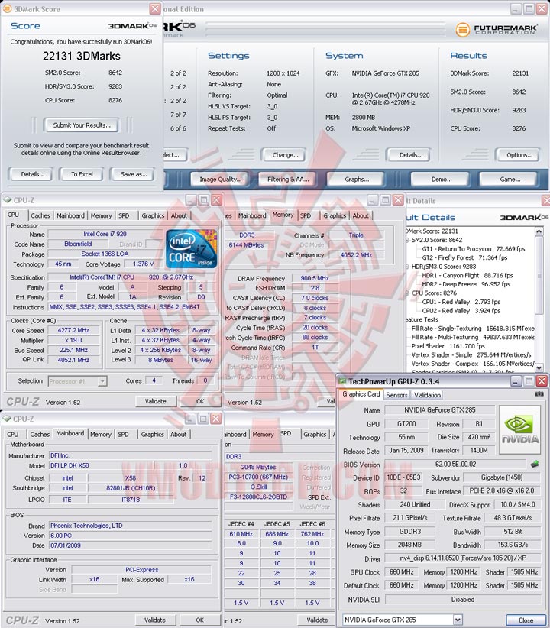550x628 pixels.
Task: Click the bottom CPU-Z Mainboard window title icon
Action: click(x=7, y=419)
